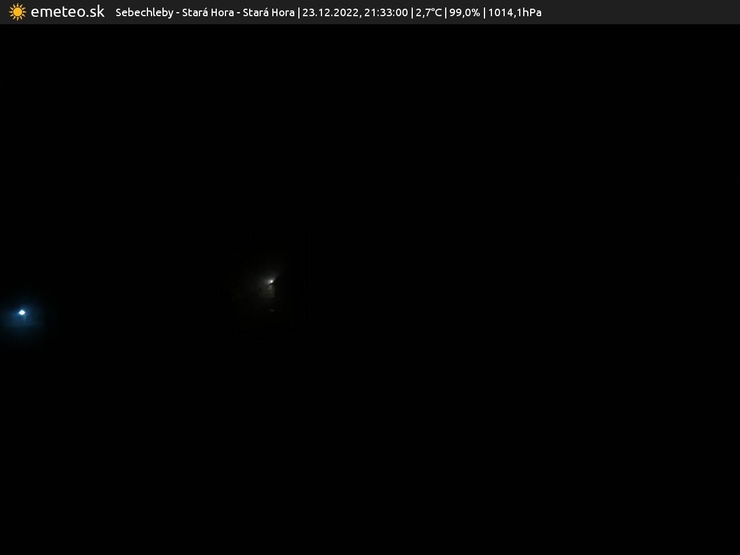Click the temperature reading 2,7°C

(x=428, y=13)
